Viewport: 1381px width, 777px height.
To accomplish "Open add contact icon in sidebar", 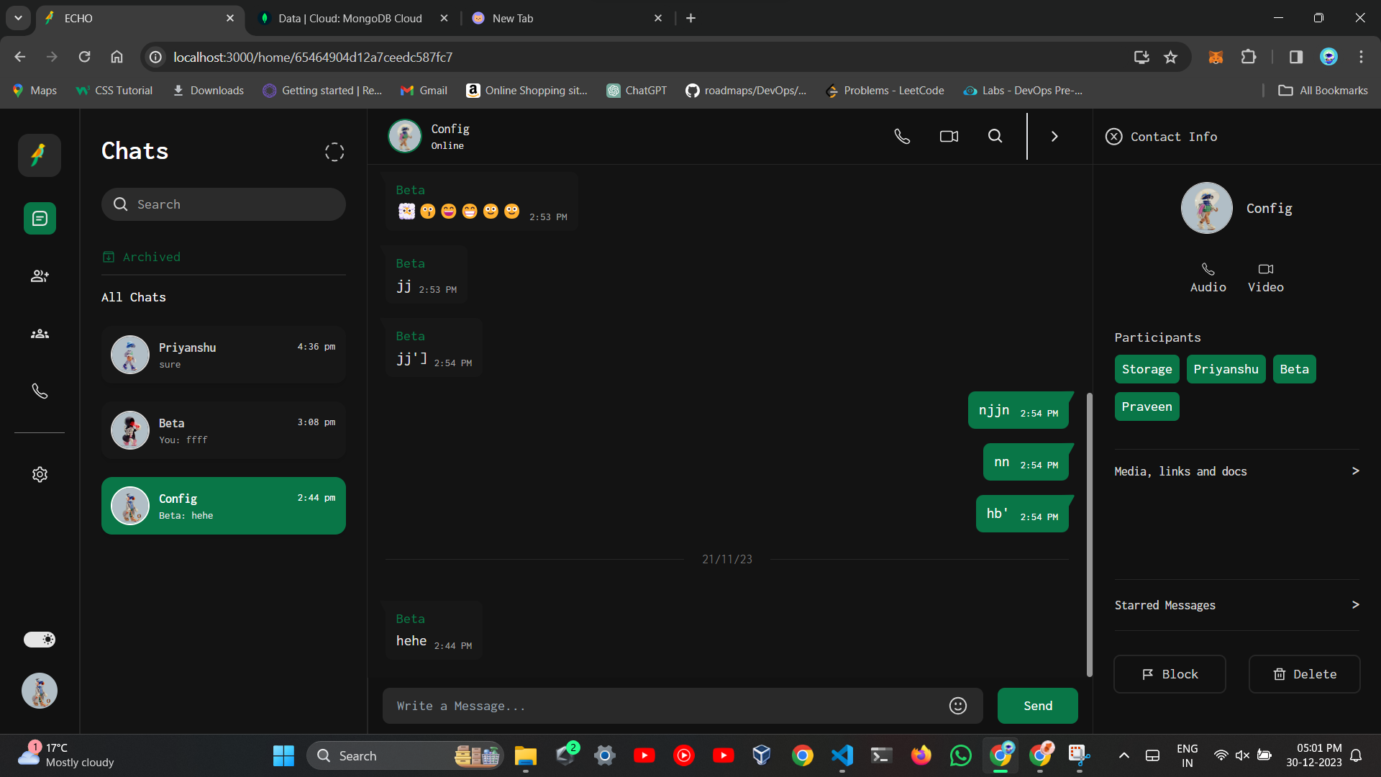I will pyautogui.click(x=40, y=276).
